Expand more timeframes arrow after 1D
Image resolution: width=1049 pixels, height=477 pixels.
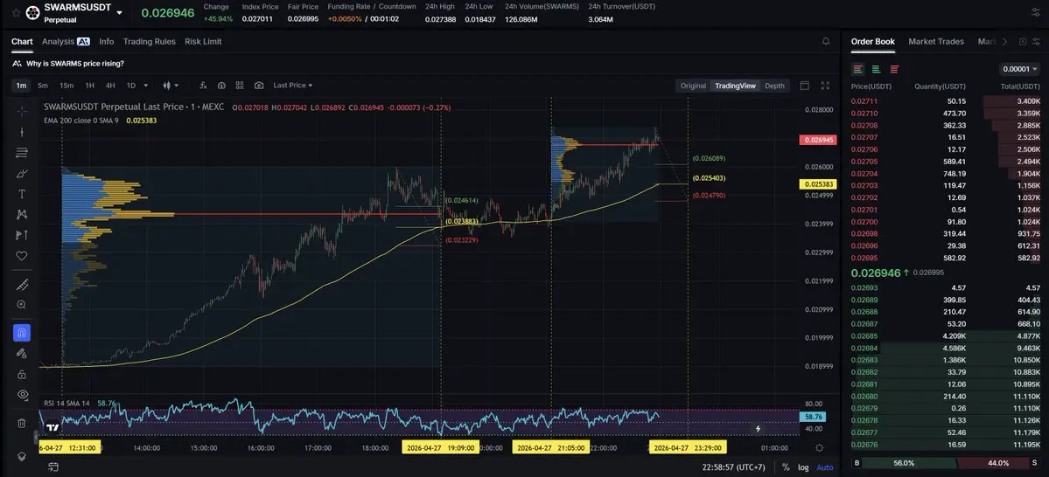pos(146,86)
